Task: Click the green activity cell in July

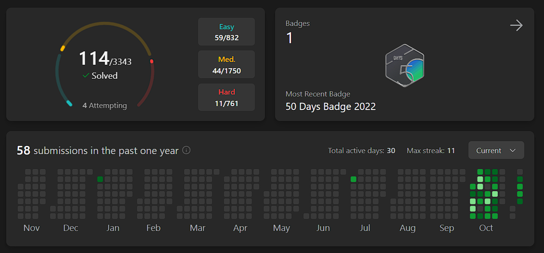Action: 354,179
